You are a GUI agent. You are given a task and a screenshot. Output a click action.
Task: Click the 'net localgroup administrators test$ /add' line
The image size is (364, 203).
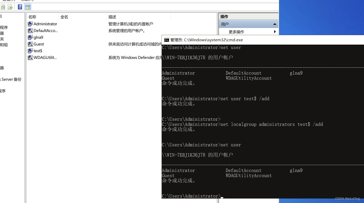242,124
